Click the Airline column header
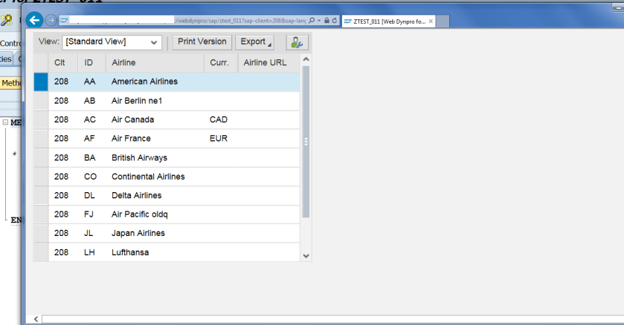This screenshot has height=325, width=624. (x=155, y=62)
